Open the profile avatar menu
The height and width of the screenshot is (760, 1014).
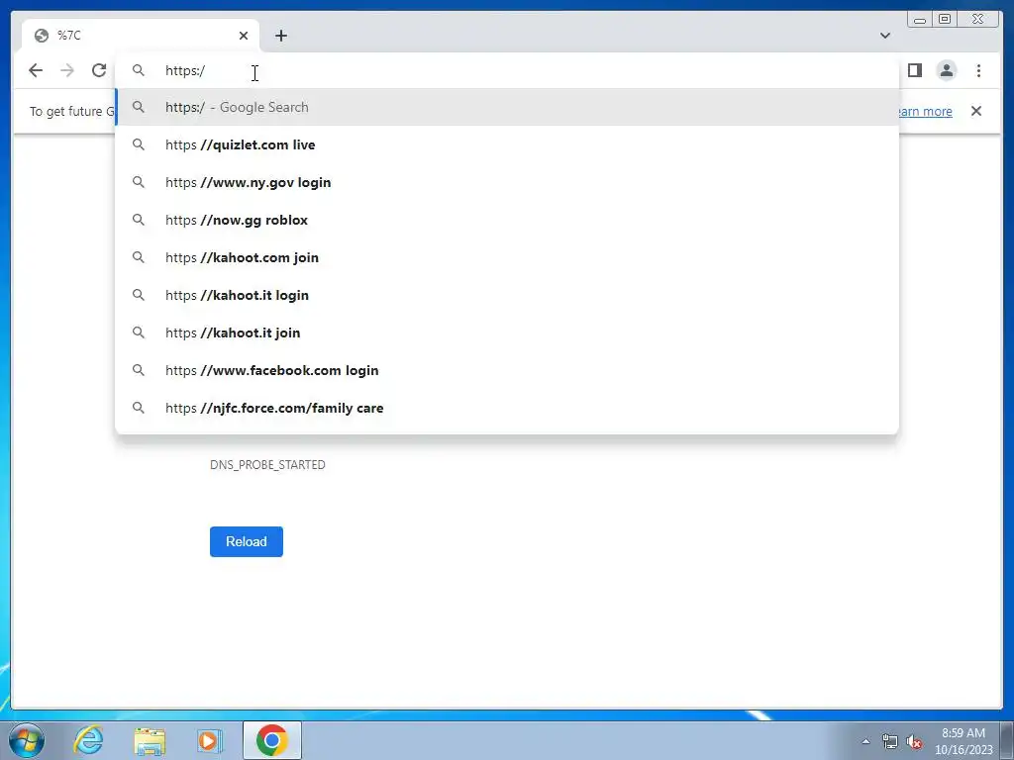click(947, 70)
